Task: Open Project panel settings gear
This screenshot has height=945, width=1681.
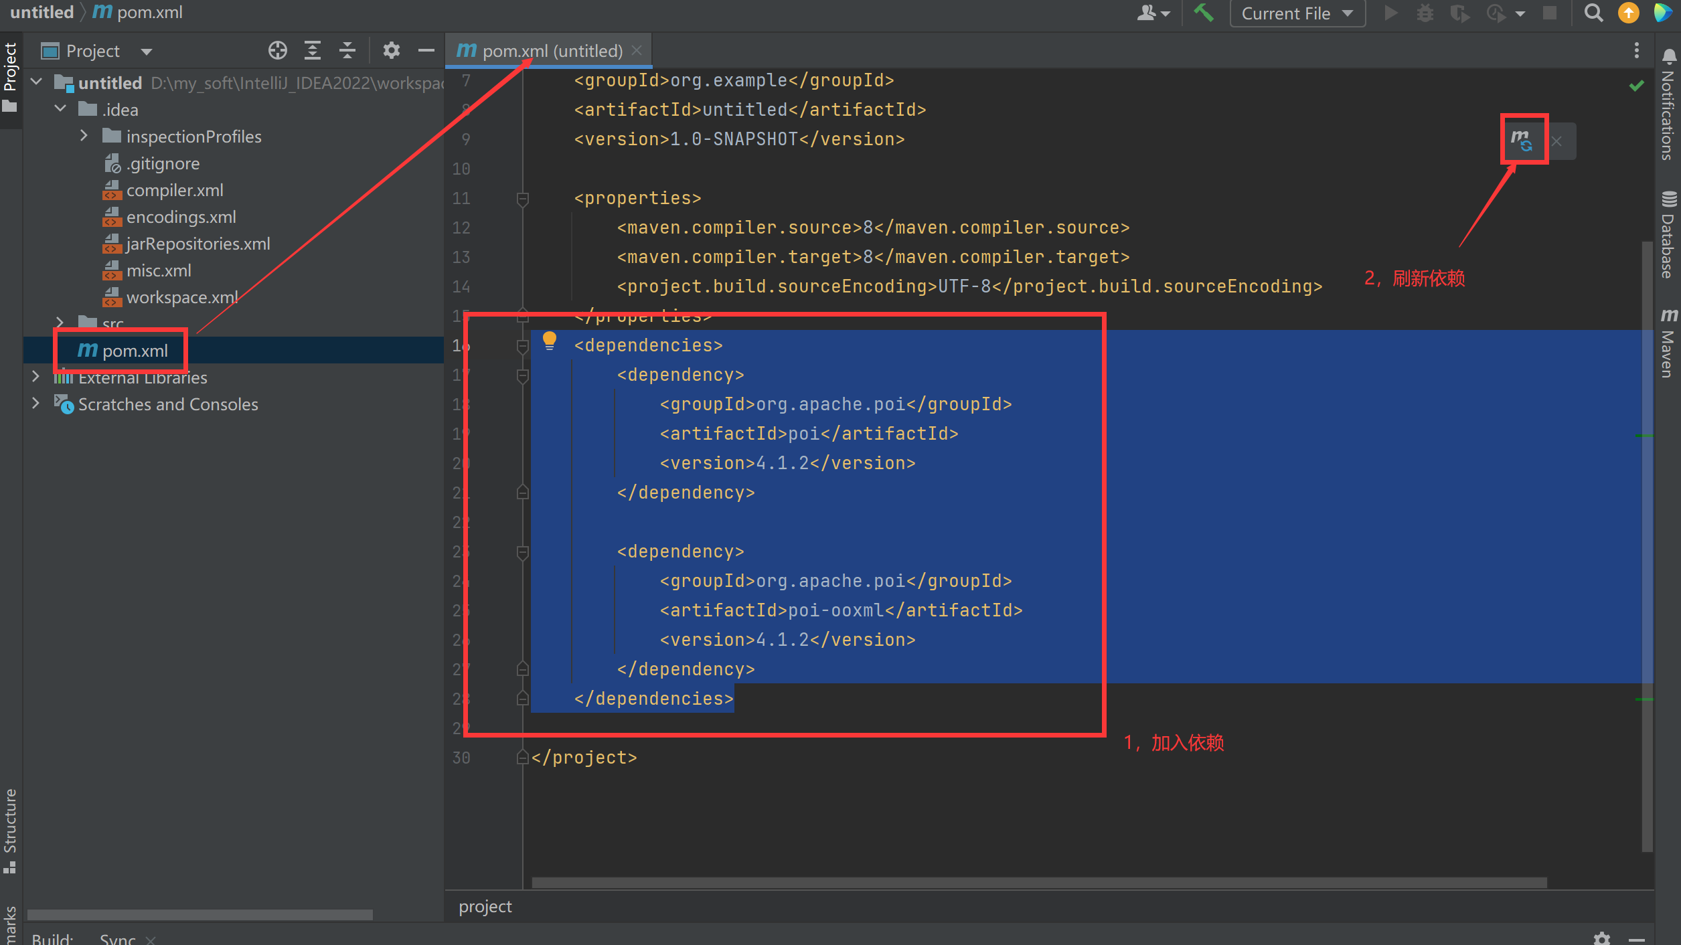Action: (x=391, y=51)
